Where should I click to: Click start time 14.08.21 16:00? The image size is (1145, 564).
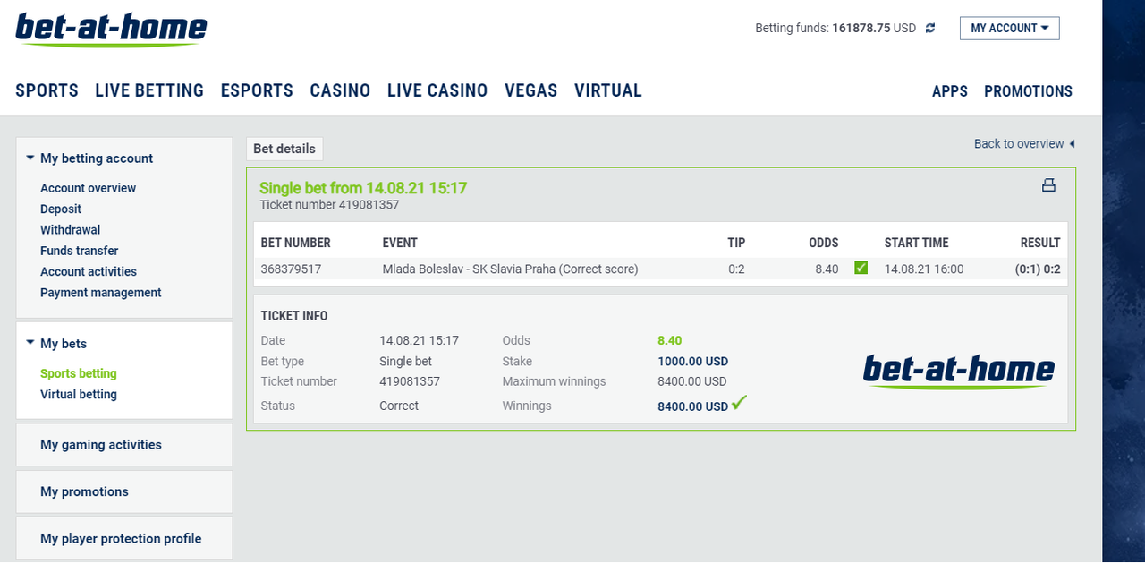pos(924,269)
